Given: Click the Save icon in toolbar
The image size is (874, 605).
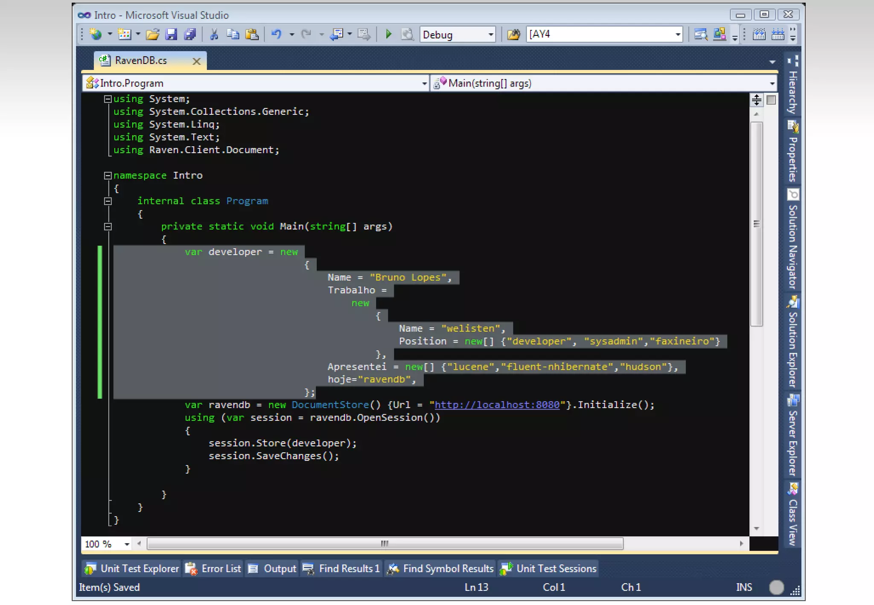Looking at the screenshot, I should click(x=171, y=34).
